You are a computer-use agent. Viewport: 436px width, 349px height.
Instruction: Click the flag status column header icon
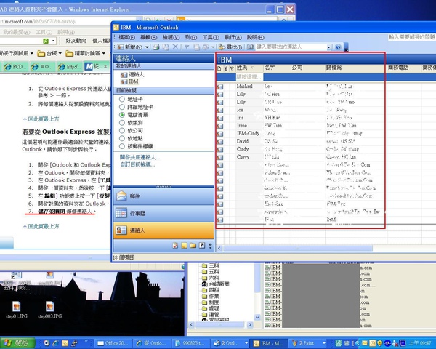[232, 68]
